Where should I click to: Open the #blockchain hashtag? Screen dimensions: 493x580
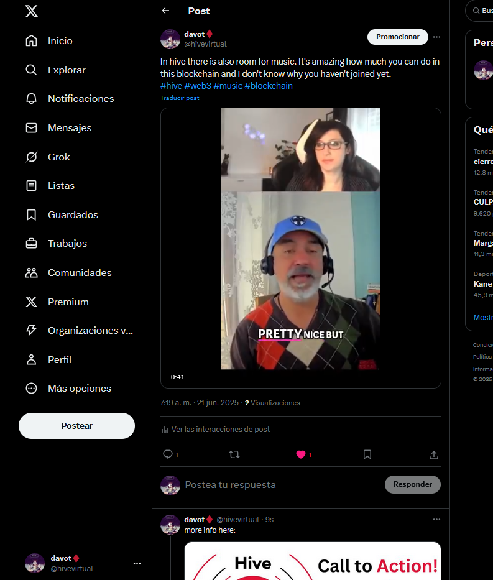(x=269, y=86)
